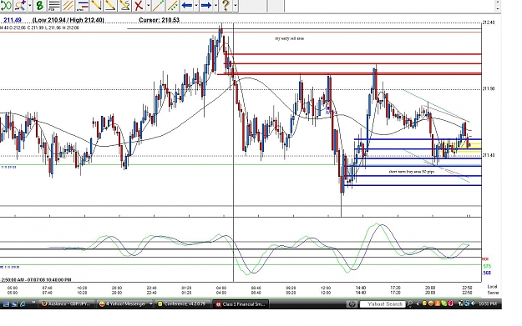Click the Server time axis label
The height and width of the screenshot is (326, 522).
(493, 293)
